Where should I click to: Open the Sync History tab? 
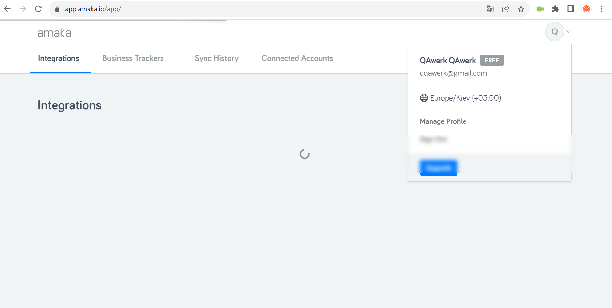click(216, 58)
